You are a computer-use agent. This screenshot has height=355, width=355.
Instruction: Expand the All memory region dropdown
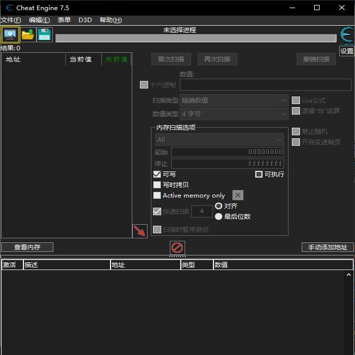219,140
